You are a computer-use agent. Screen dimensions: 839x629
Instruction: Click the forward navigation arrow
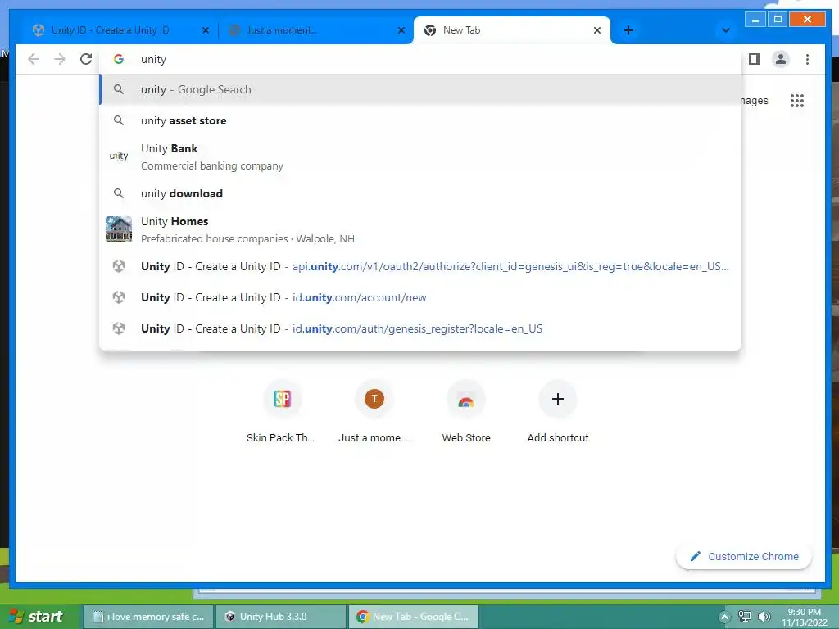click(x=59, y=59)
